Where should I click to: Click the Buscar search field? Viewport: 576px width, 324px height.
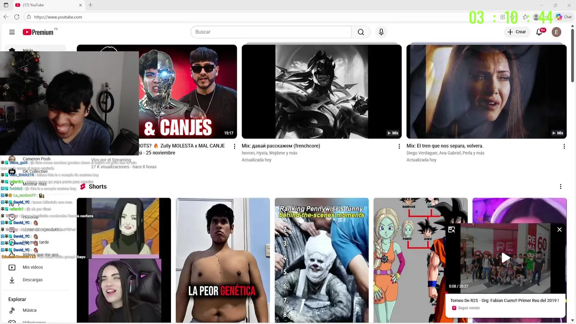[271, 32]
